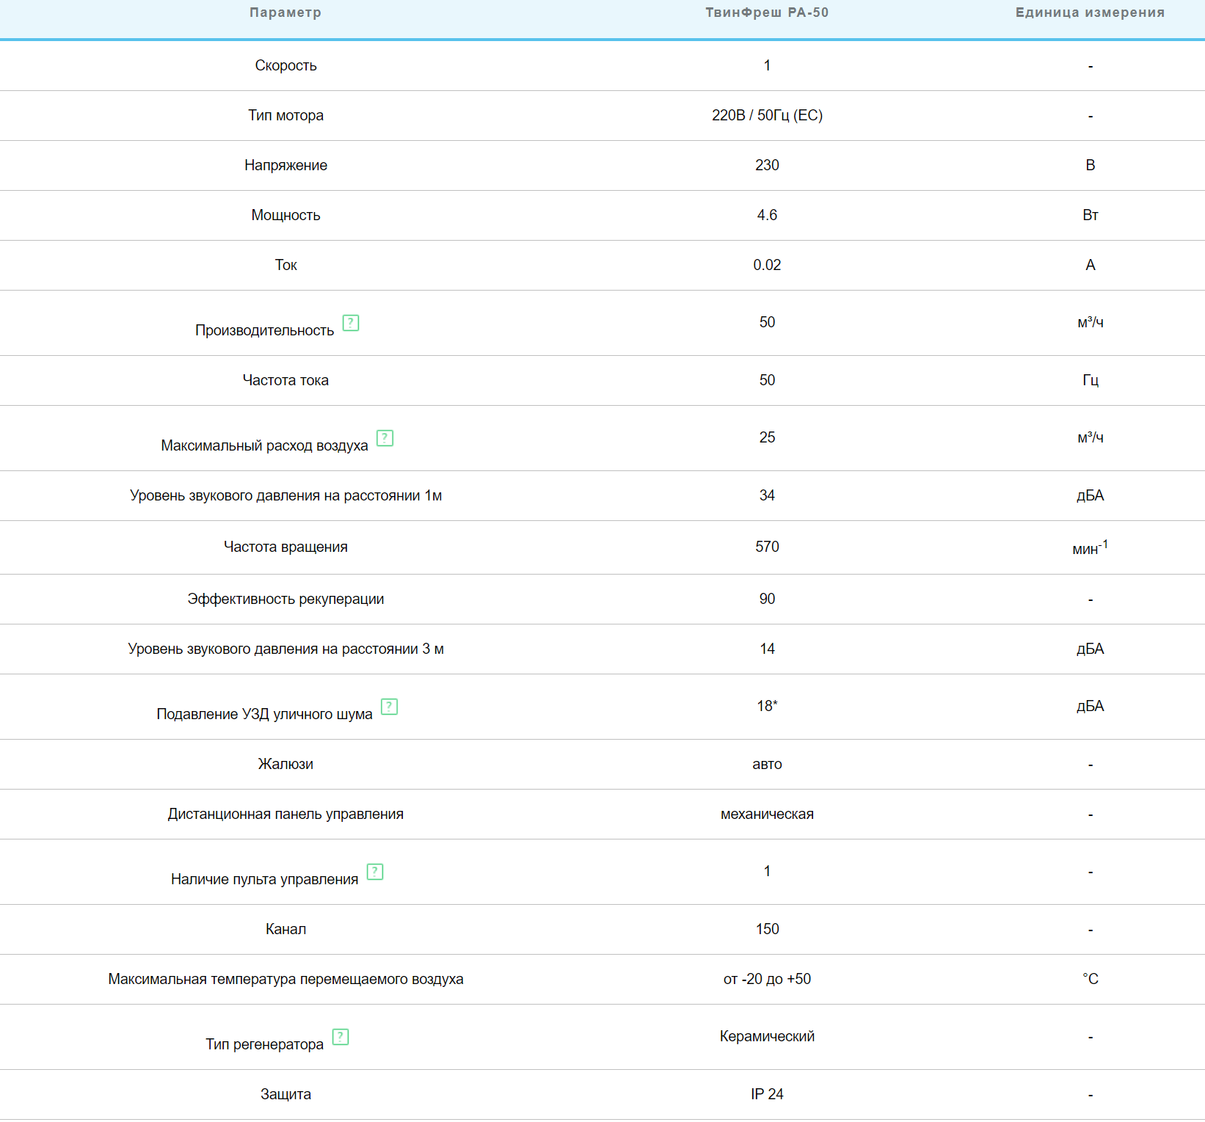Click the Жалюзи row label
The height and width of the screenshot is (1122, 1205).
285,764
